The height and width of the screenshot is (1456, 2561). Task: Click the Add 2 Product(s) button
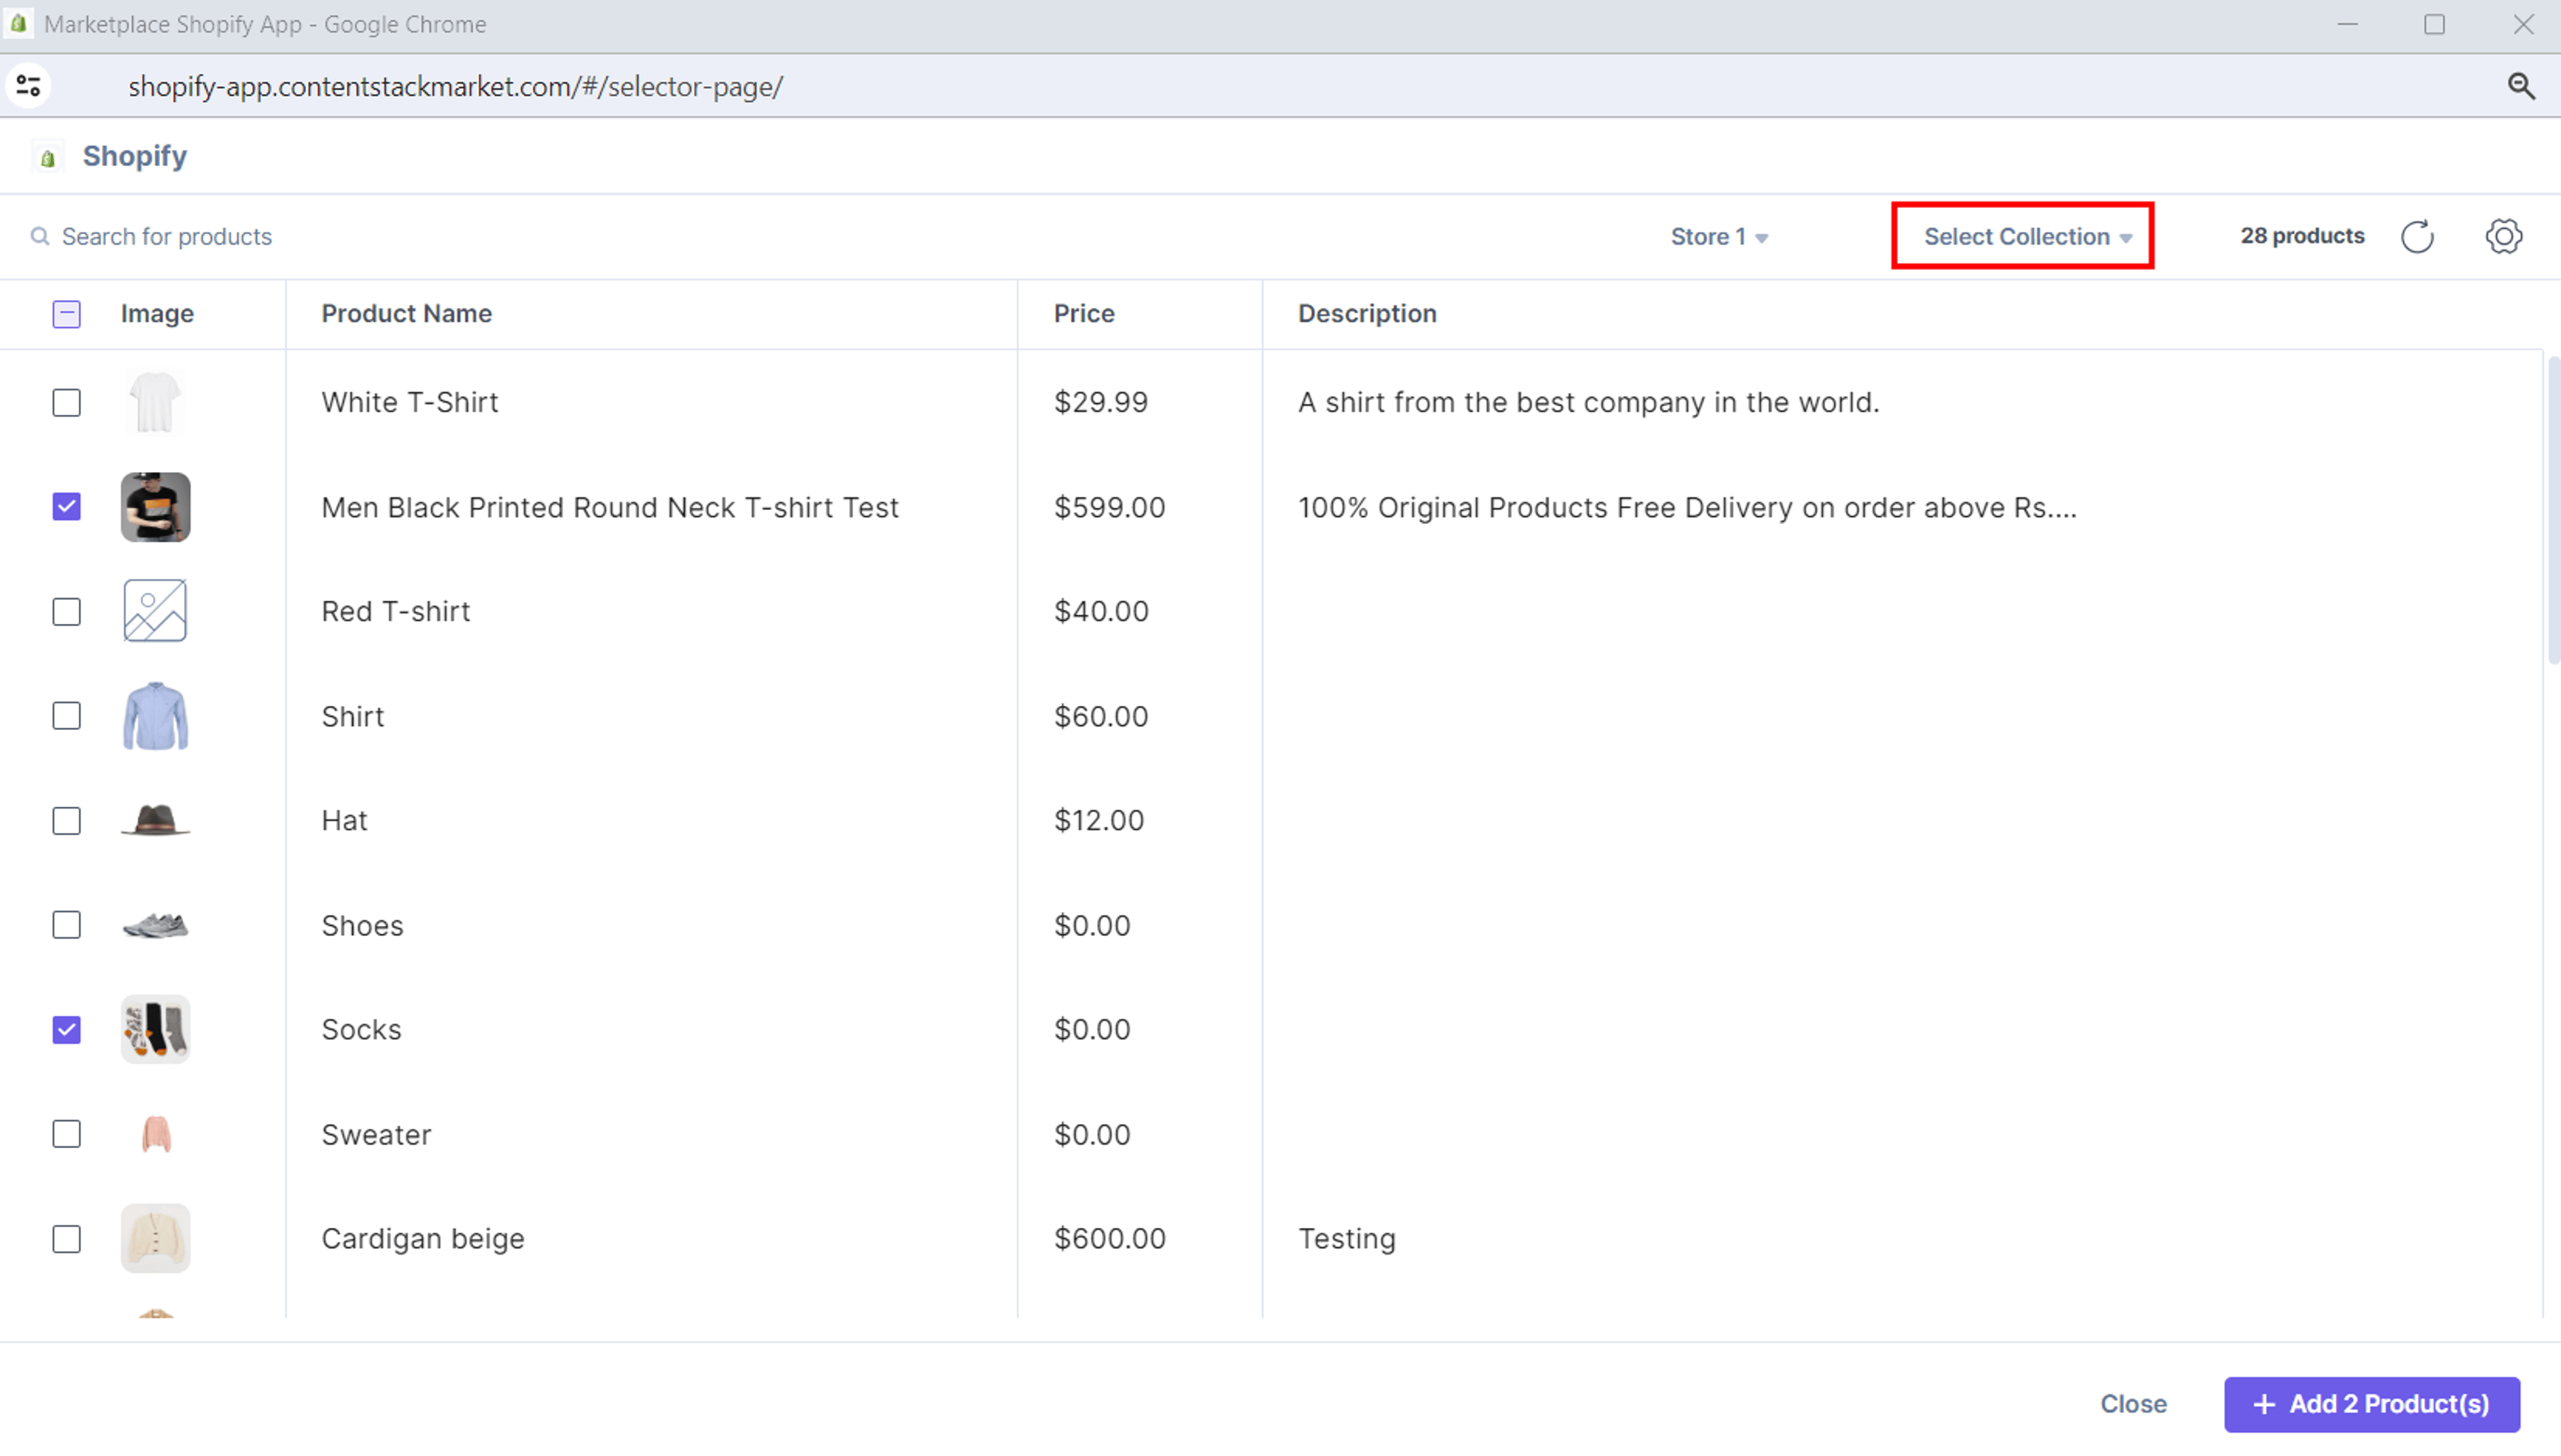click(2371, 1404)
